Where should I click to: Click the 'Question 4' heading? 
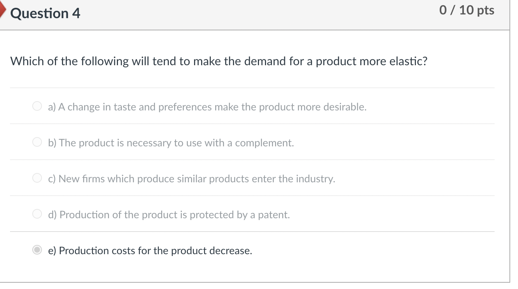[45, 14]
